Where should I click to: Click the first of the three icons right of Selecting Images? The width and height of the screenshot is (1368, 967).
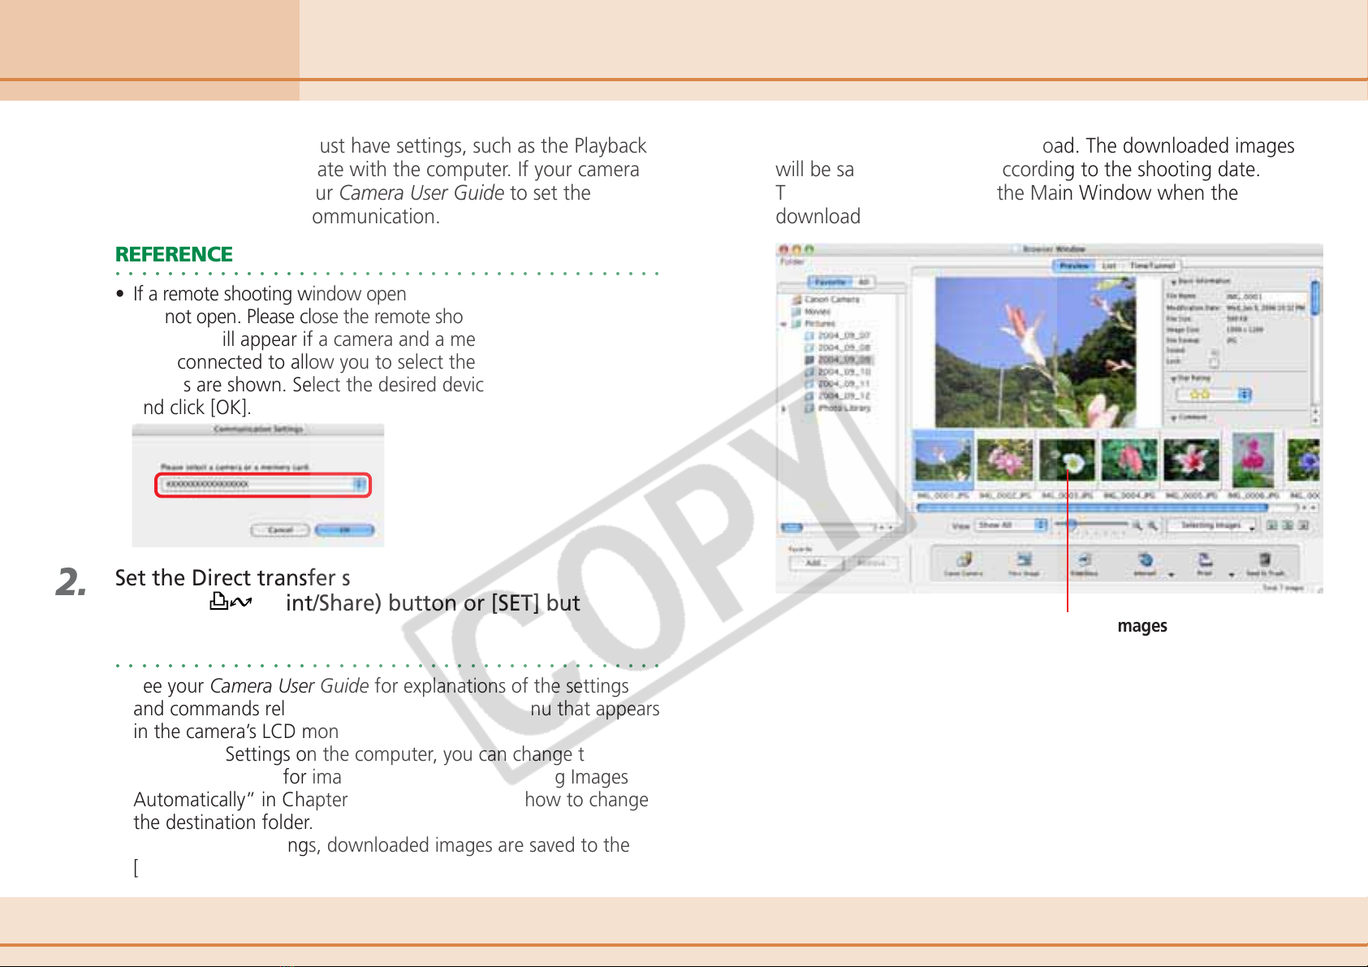click(x=1272, y=525)
